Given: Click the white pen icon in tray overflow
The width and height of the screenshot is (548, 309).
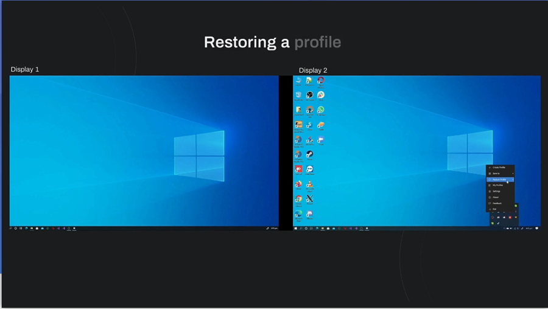Looking at the screenshot, I should point(498,223).
